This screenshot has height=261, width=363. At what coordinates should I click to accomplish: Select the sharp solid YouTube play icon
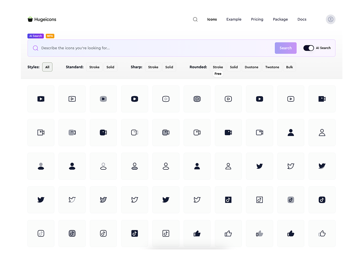tap(41, 99)
